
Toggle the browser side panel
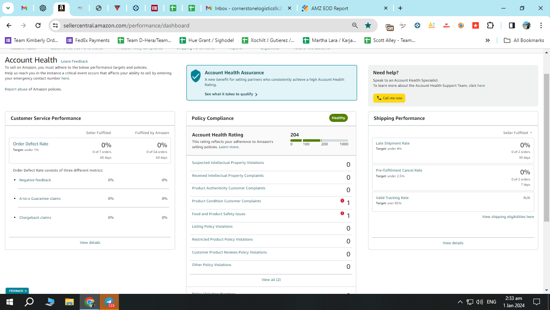click(512, 25)
